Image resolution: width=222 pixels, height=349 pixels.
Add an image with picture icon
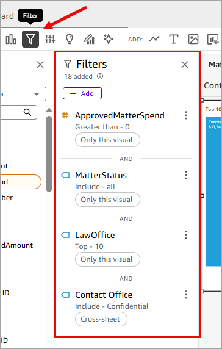pyautogui.click(x=193, y=39)
